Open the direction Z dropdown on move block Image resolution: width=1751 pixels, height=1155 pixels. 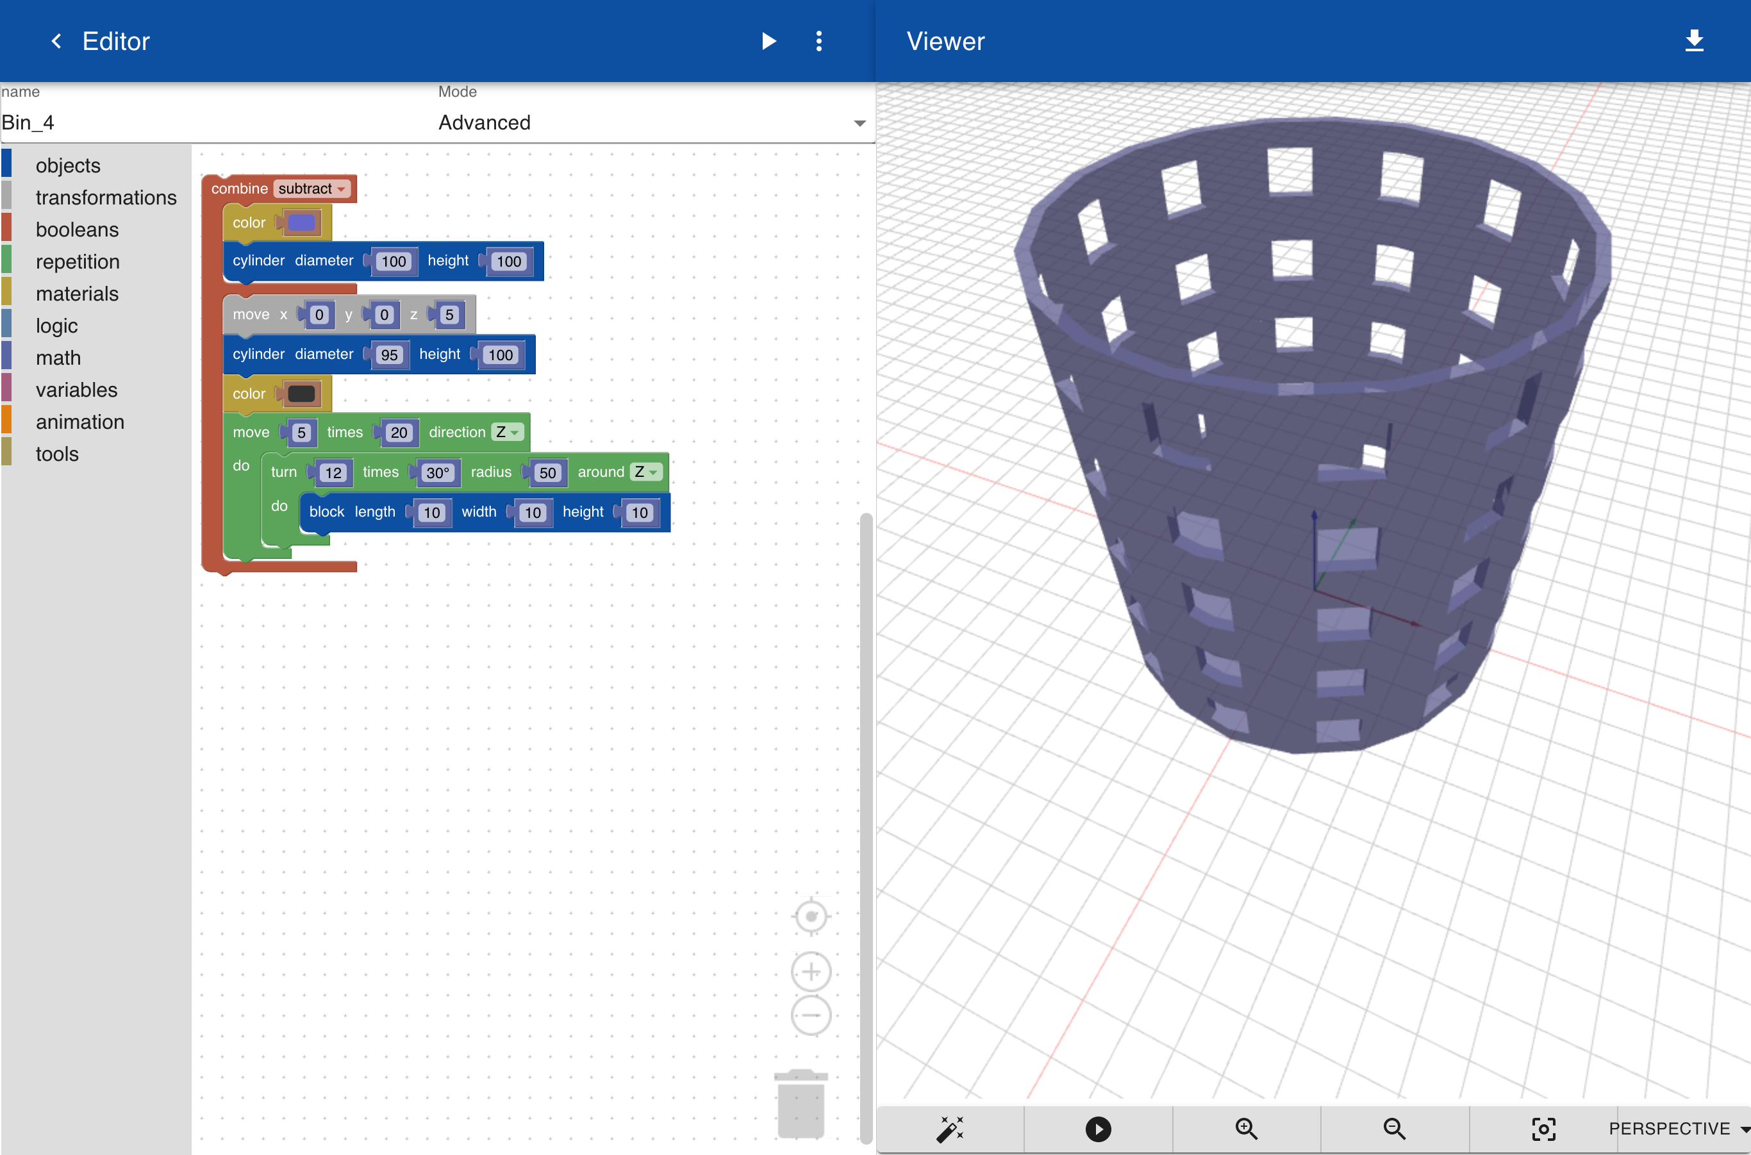(508, 433)
